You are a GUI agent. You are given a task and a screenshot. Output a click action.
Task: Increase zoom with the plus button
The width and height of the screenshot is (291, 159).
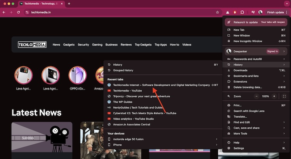(274, 96)
